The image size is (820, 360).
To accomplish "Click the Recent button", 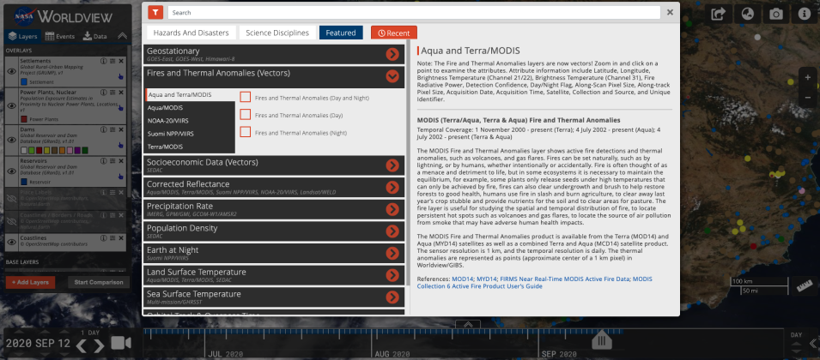I will [394, 33].
